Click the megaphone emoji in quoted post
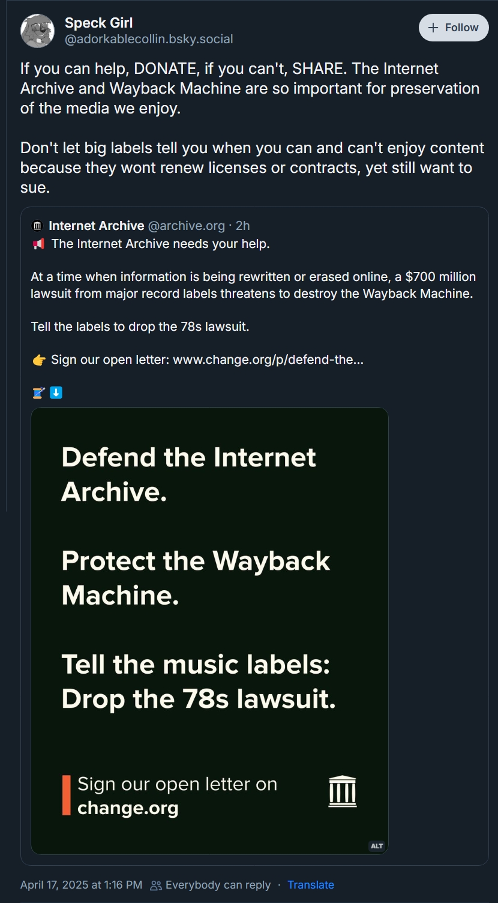Image resolution: width=498 pixels, height=903 pixels. click(x=38, y=244)
